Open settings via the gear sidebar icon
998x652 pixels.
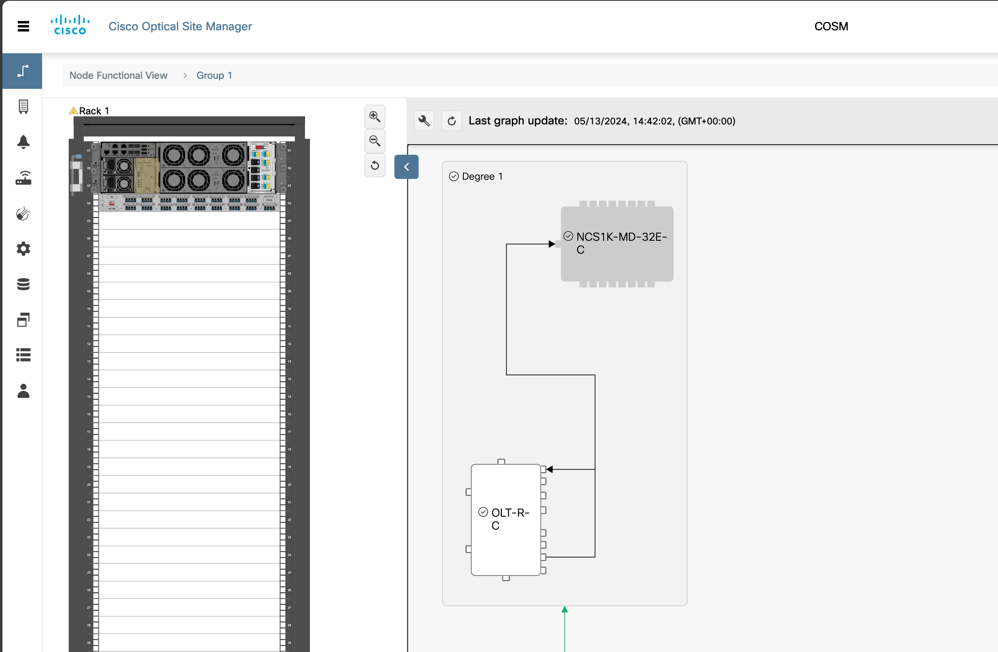[x=23, y=248]
